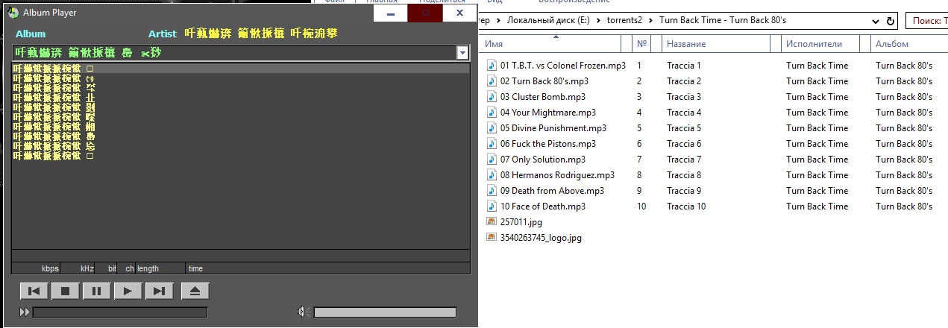Minimize the Album Player window
The height and width of the screenshot is (328, 948).
(x=391, y=13)
